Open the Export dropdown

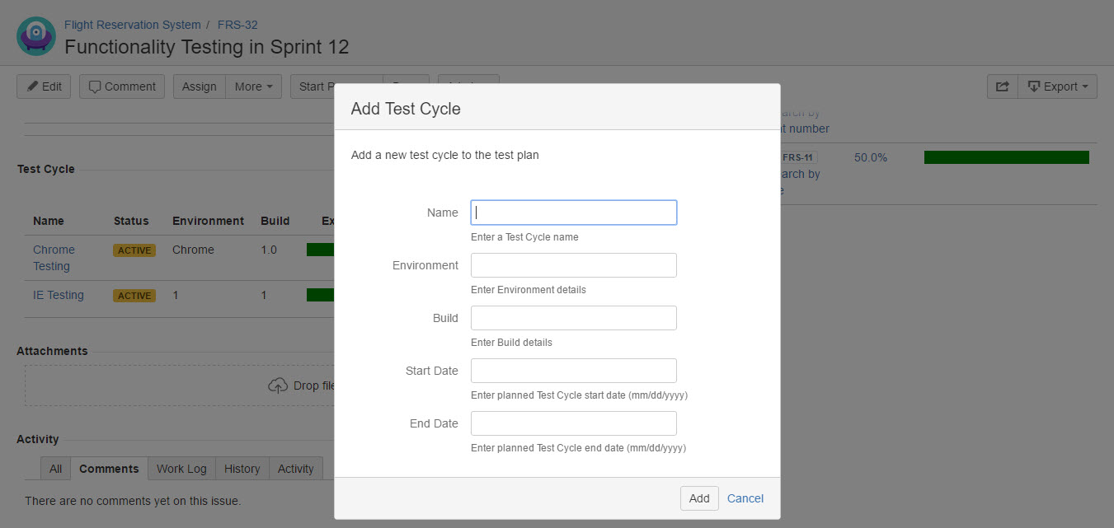[x=1058, y=86]
